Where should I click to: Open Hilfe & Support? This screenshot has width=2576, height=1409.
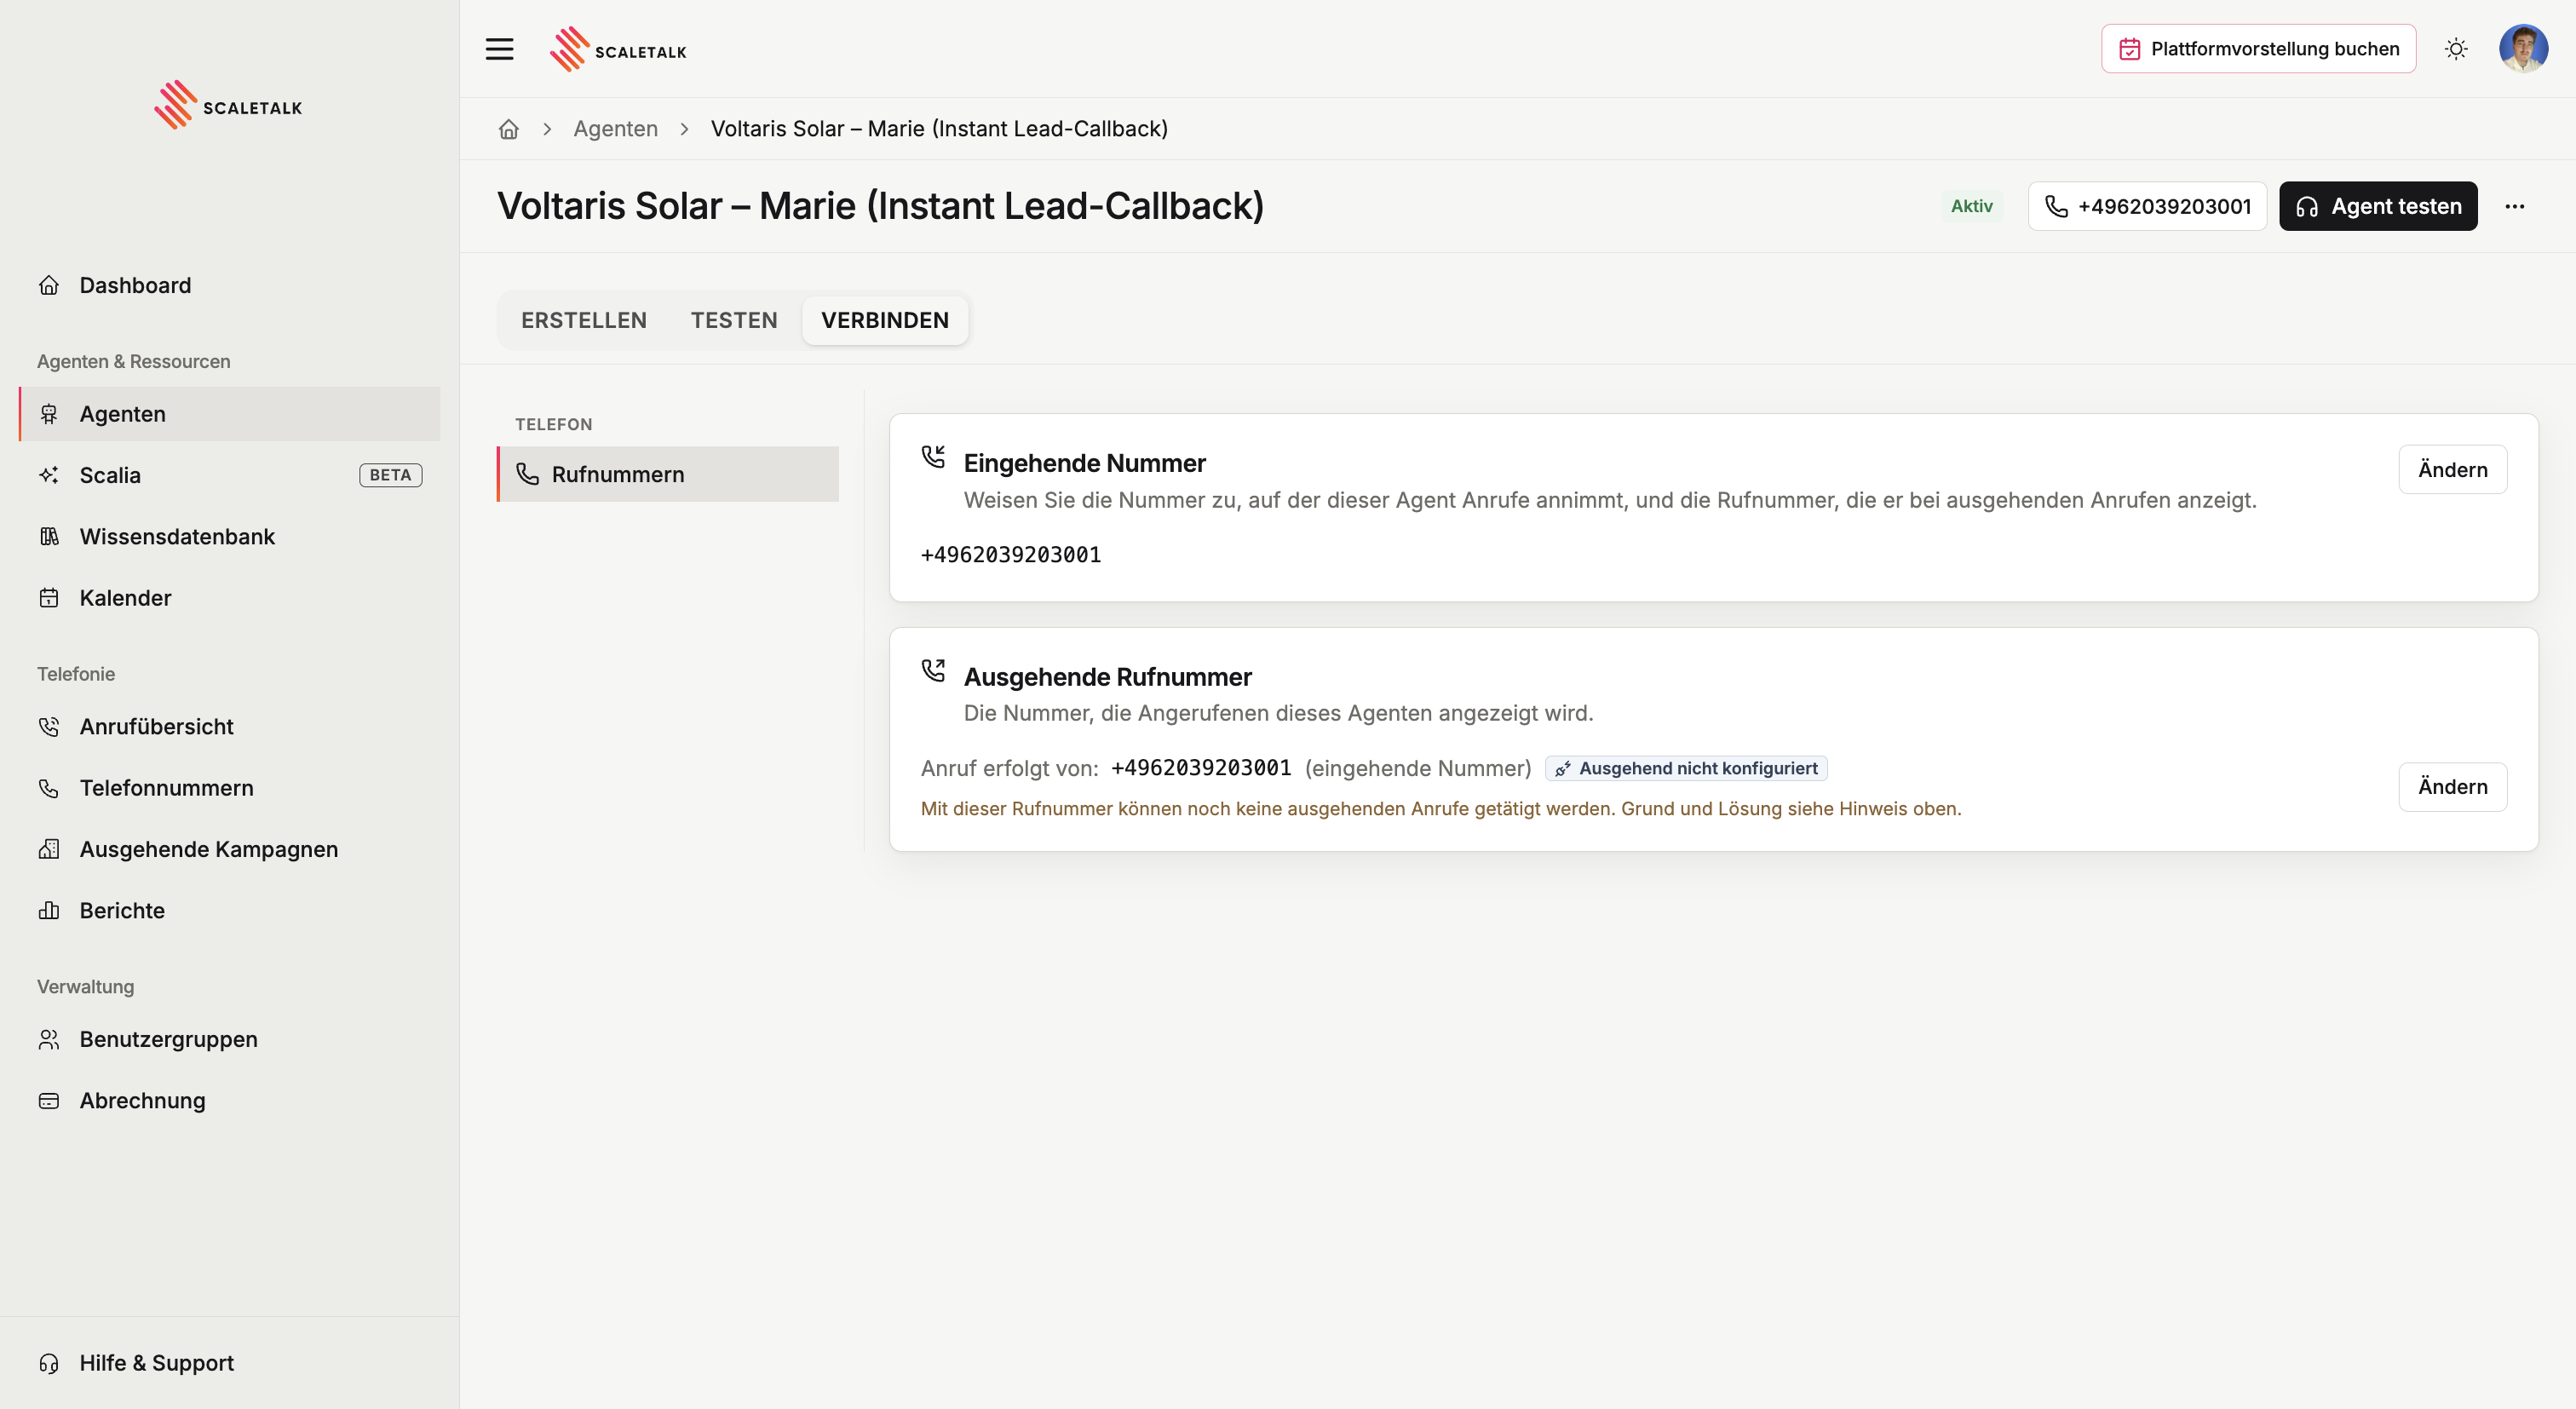(230, 1363)
